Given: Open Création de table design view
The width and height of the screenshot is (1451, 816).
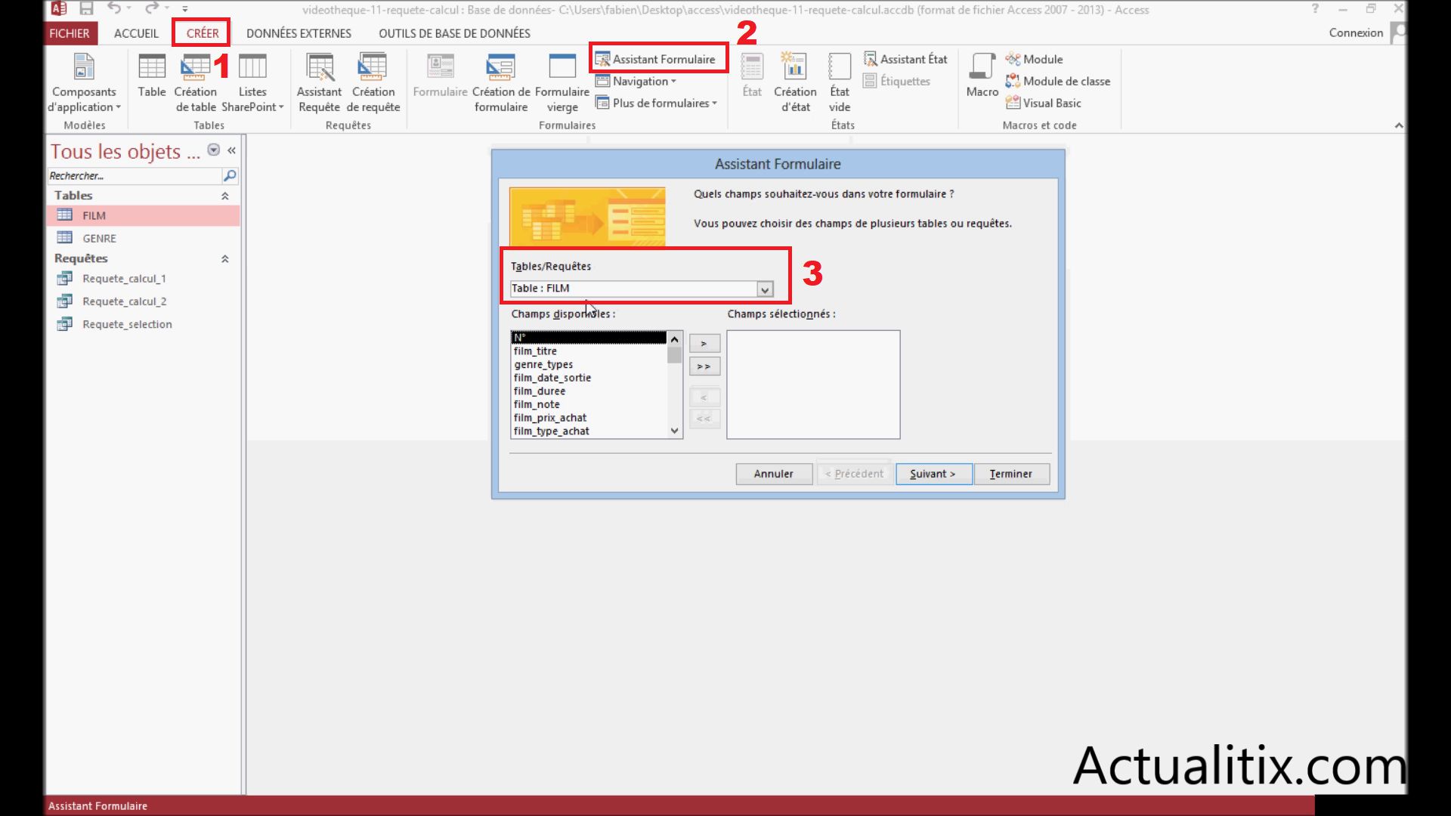Looking at the screenshot, I should (x=196, y=83).
